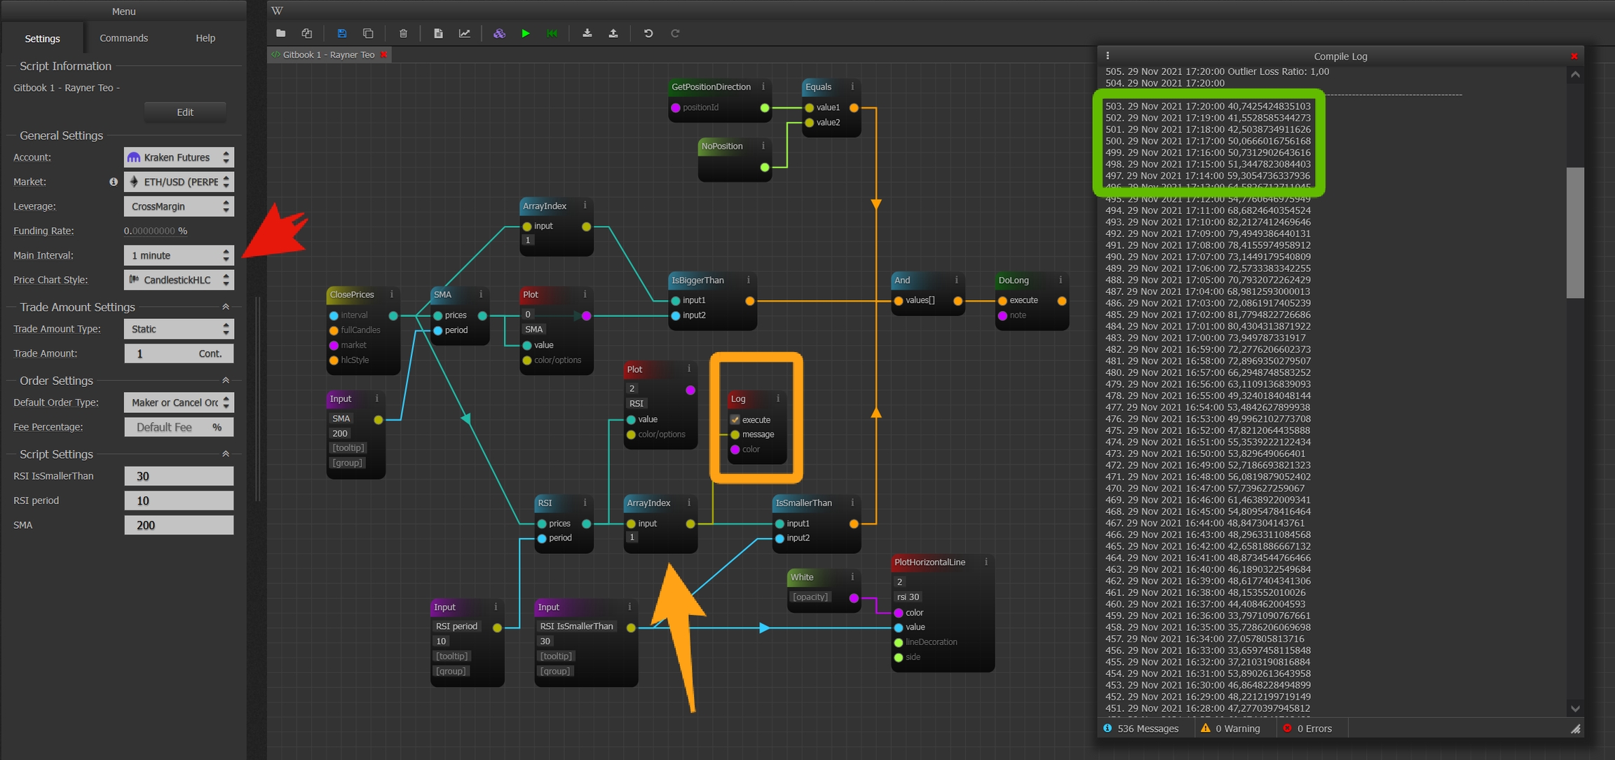Viewport: 1615px width, 760px height.
Task: Click the green rewind backtest icon
Action: coord(552,33)
